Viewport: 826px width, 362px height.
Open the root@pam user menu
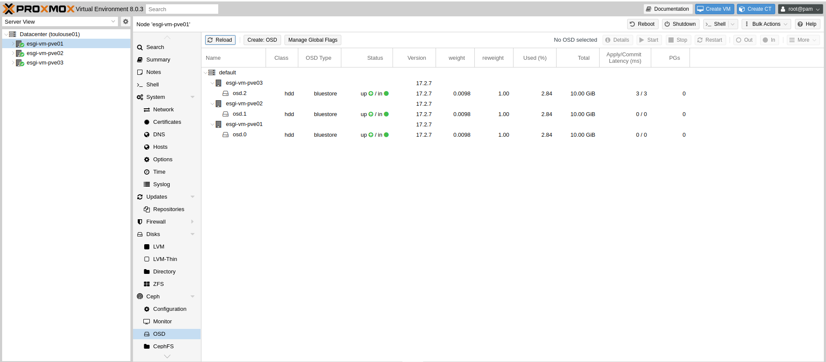coord(800,9)
